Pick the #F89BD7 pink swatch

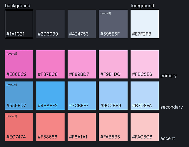pos(82,64)
